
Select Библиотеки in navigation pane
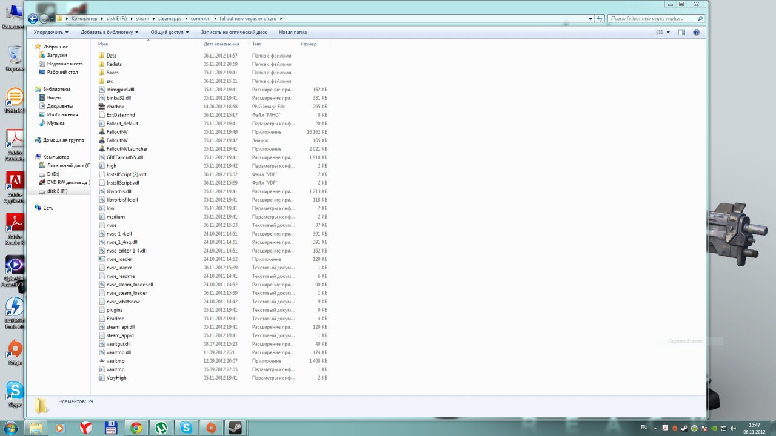[56, 89]
